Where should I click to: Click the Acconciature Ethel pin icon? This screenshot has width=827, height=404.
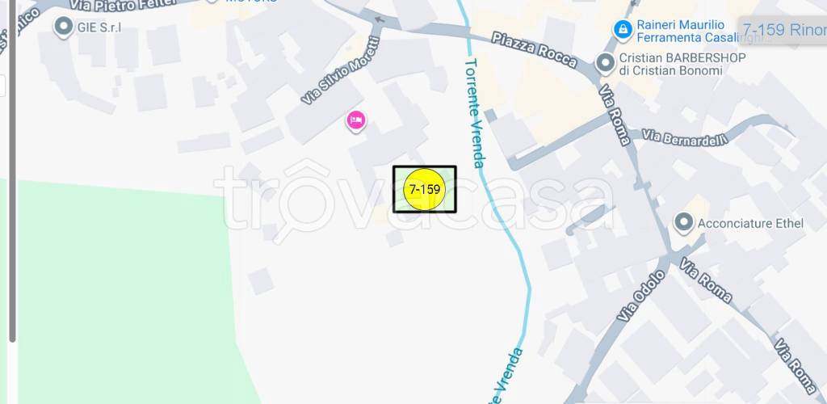[x=684, y=222]
